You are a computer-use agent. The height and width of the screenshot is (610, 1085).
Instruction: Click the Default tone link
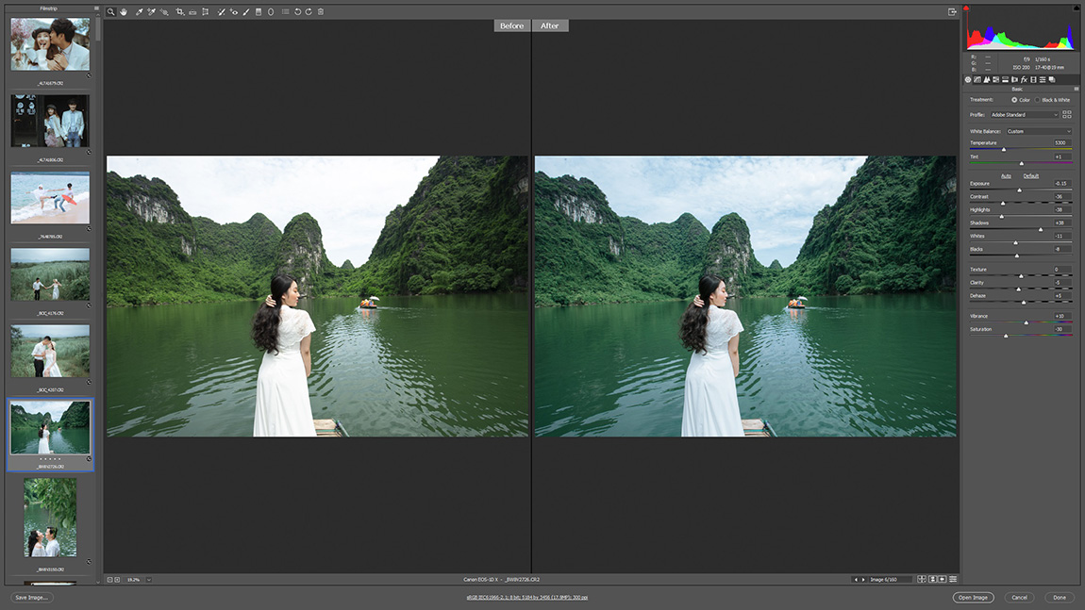(1031, 175)
